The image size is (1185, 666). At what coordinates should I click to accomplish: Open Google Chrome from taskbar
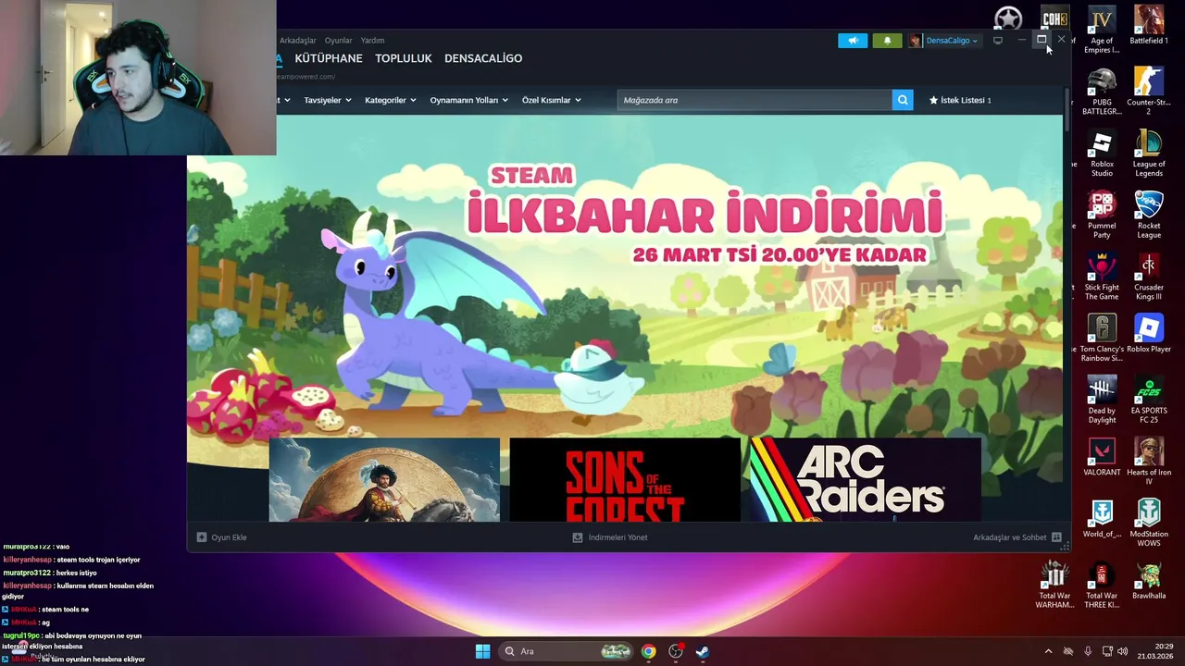click(x=648, y=651)
